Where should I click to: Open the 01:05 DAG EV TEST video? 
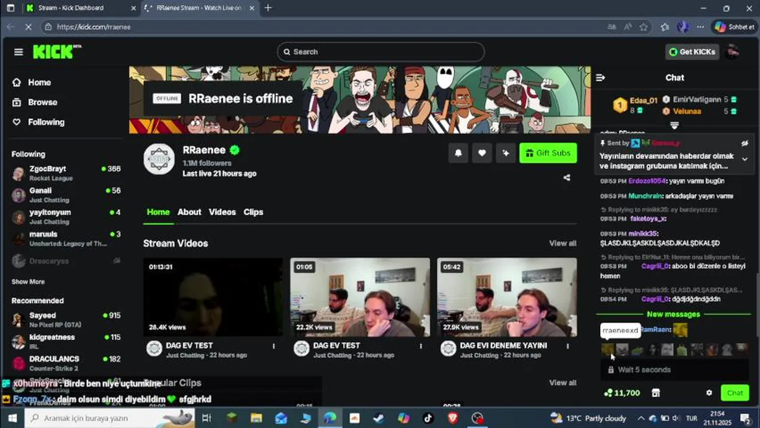360,297
